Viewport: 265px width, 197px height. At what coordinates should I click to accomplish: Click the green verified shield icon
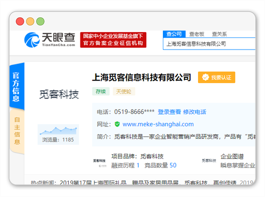click(117, 124)
